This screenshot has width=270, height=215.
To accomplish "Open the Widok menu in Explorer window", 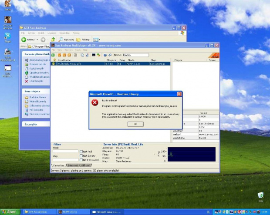I will 41,33.
